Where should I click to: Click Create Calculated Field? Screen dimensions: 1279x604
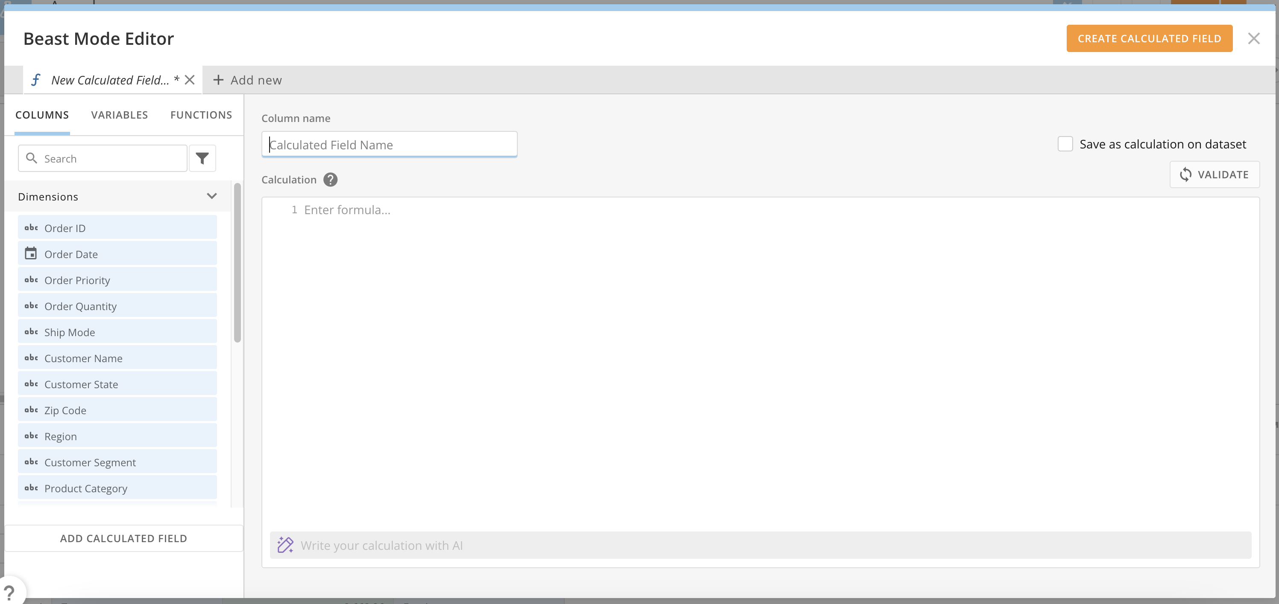tap(1150, 38)
